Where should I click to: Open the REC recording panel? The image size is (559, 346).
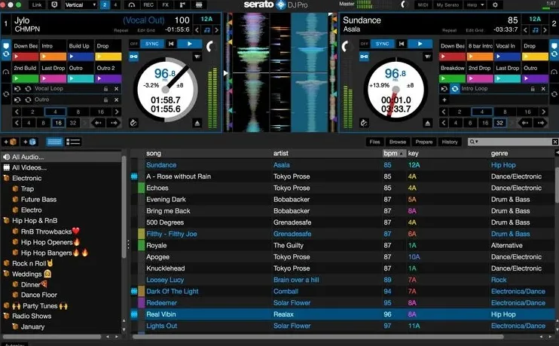(x=148, y=5)
